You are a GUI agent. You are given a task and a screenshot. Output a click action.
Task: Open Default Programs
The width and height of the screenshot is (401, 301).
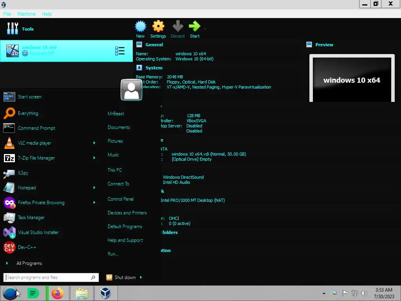point(125,227)
